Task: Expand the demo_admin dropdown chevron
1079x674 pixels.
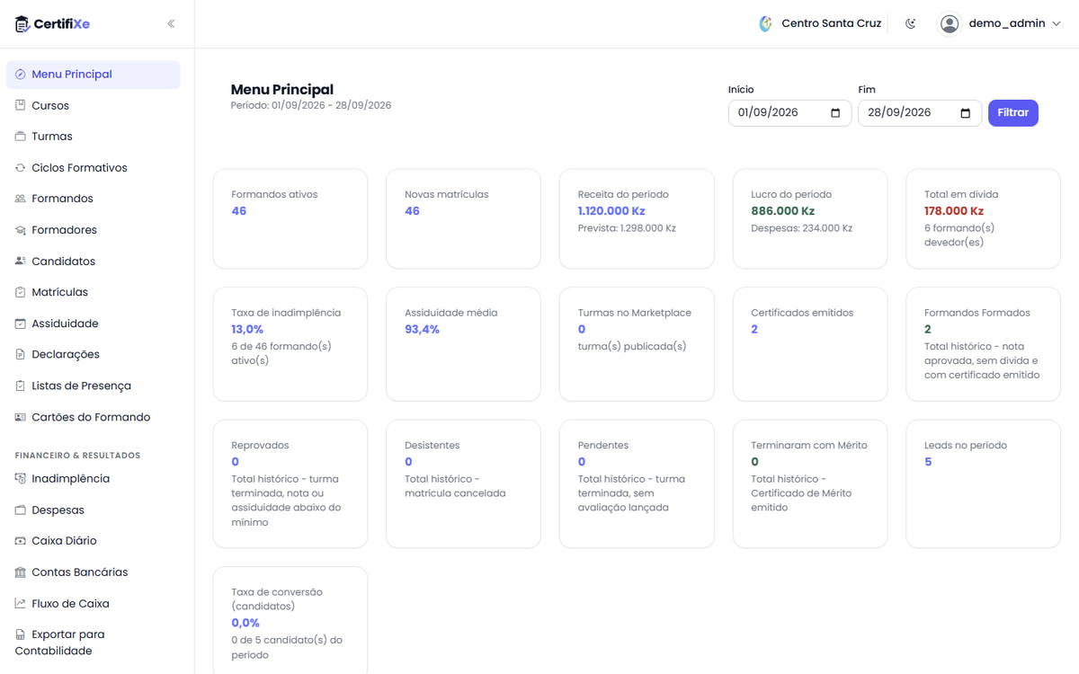Action: (1057, 24)
